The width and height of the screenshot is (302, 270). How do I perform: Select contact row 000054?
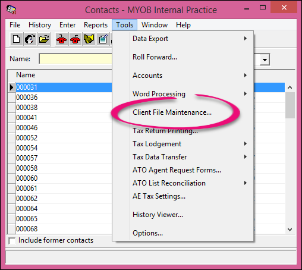click(x=64, y=148)
